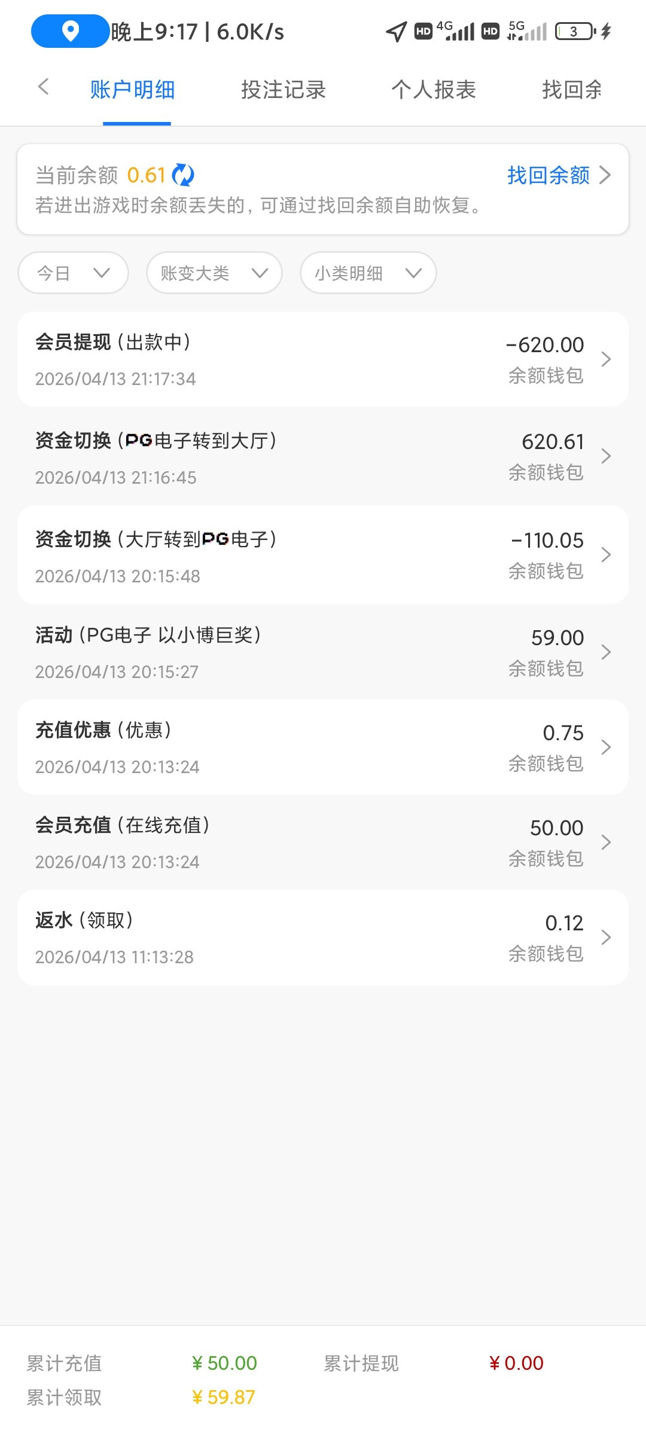The height and width of the screenshot is (1435, 646).
Task: Open chevron of 返水 领取 entry
Action: point(605,937)
